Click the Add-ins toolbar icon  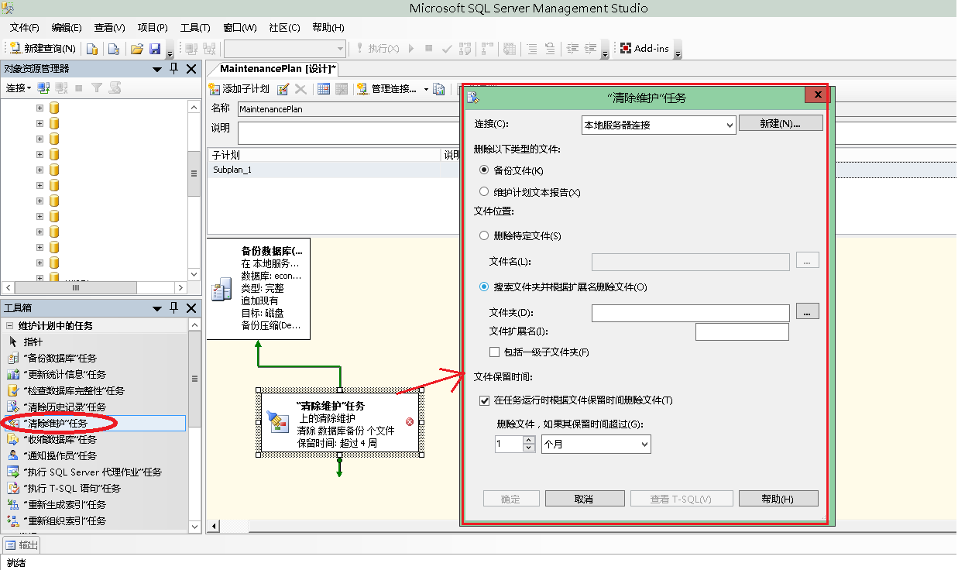(626, 48)
